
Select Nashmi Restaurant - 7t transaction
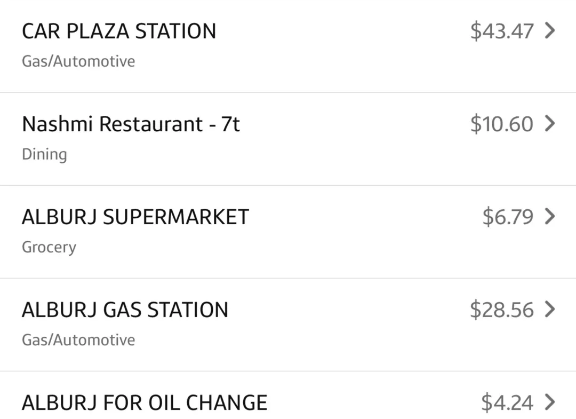coord(288,139)
